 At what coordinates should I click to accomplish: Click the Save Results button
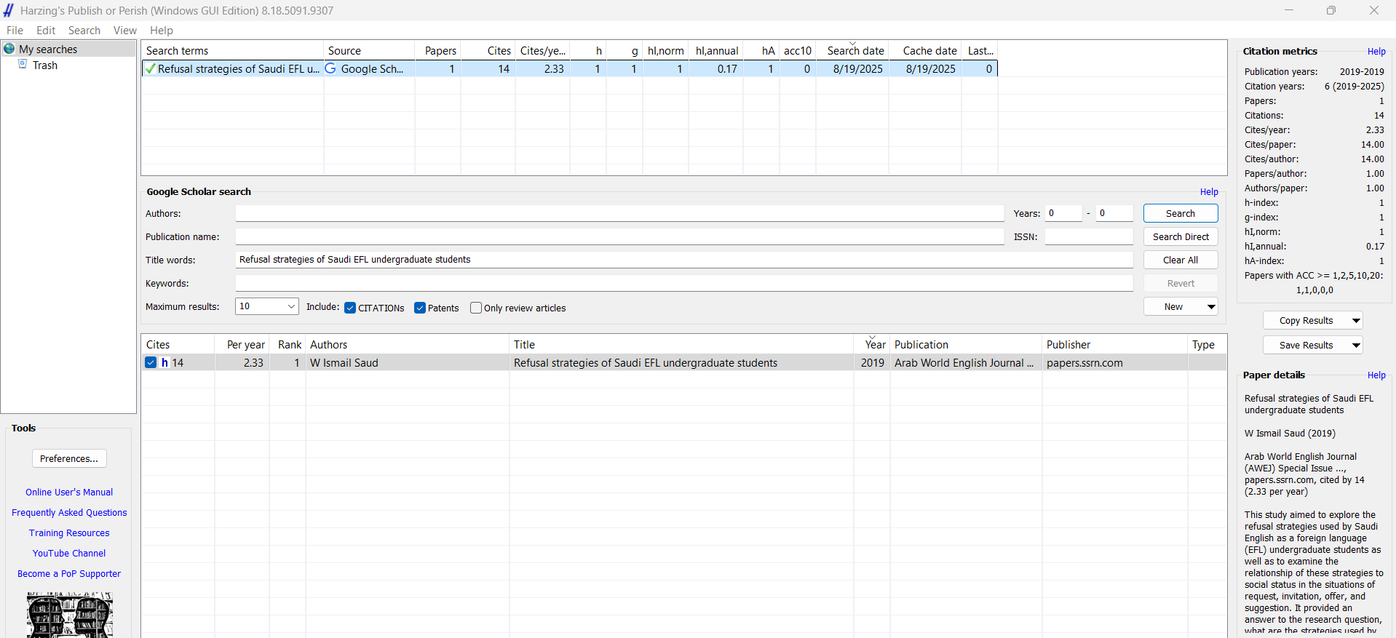click(x=1306, y=346)
